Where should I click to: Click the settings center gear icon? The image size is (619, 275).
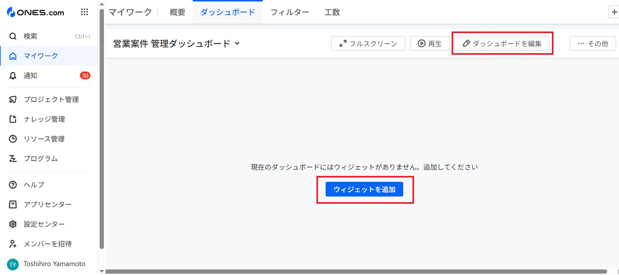coord(13,224)
